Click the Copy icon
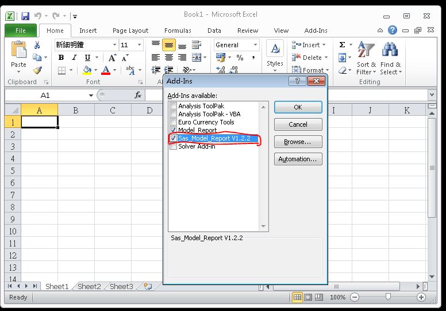This screenshot has width=446, height=311. 37,57
